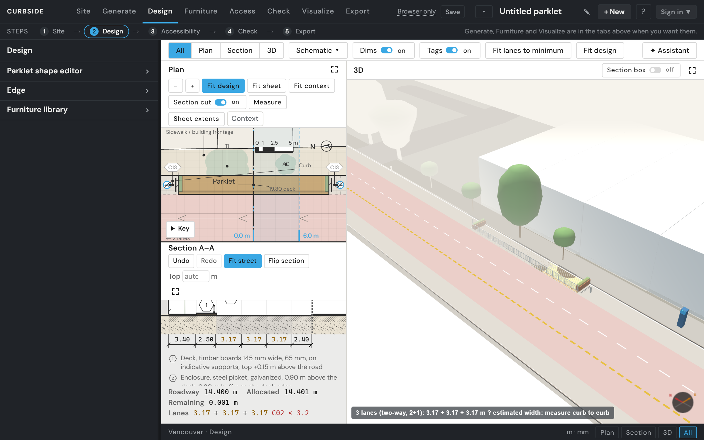This screenshot has height=440, width=704.
Task: Open the Assistant sparkle button
Action: coord(670,50)
